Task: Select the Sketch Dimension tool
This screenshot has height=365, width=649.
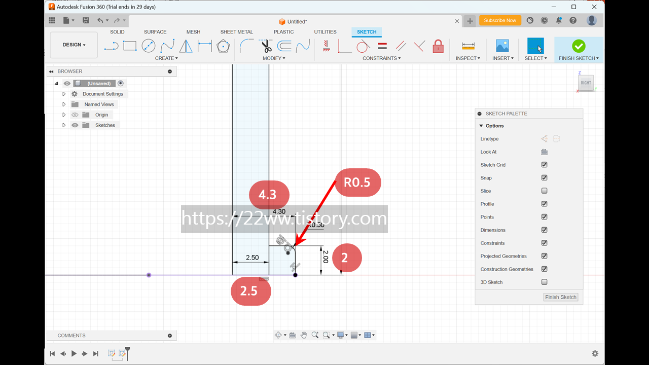Action: click(205, 46)
